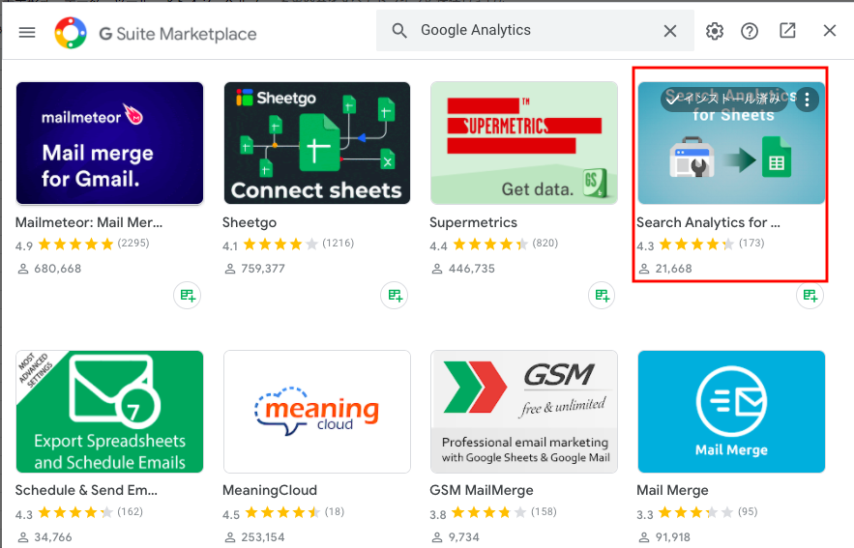
Task: Open the three-dot menu on Search Analytics card
Action: tap(808, 99)
